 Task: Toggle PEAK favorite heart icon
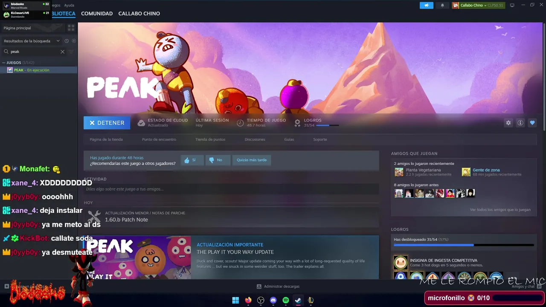click(532, 123)
